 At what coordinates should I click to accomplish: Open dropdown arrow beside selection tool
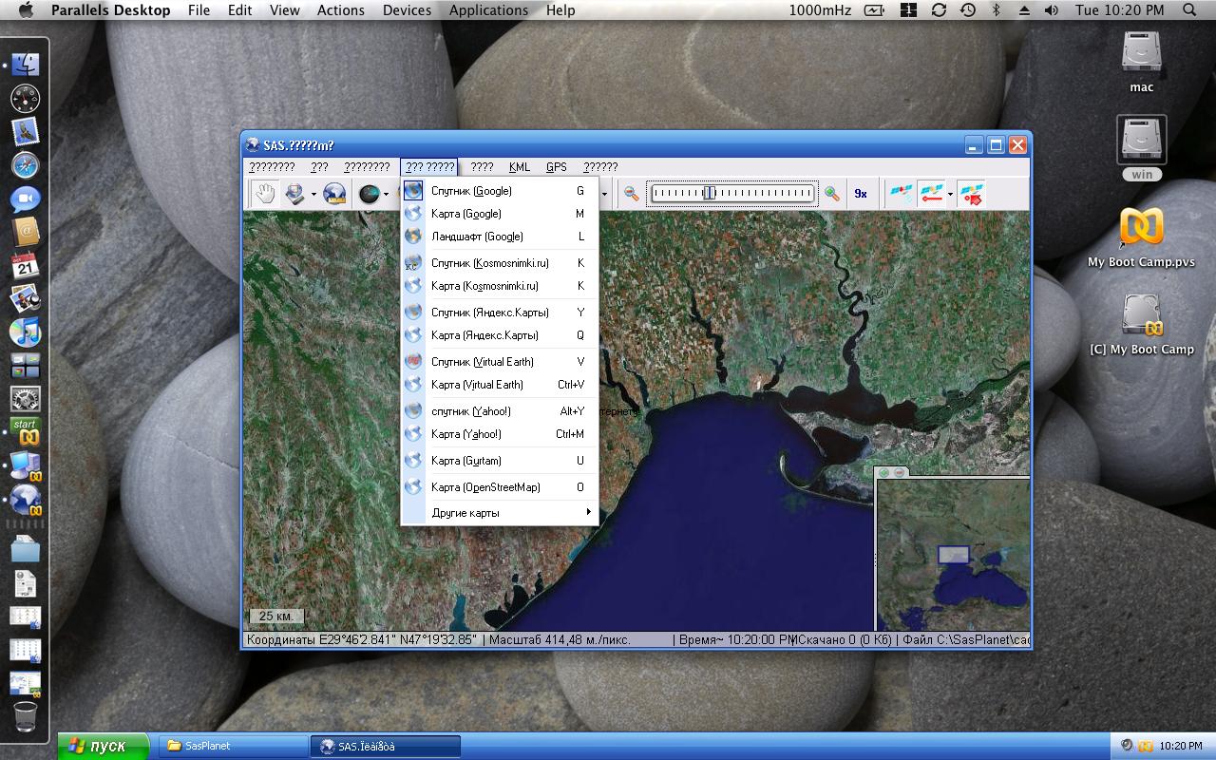tap(313, 195)
